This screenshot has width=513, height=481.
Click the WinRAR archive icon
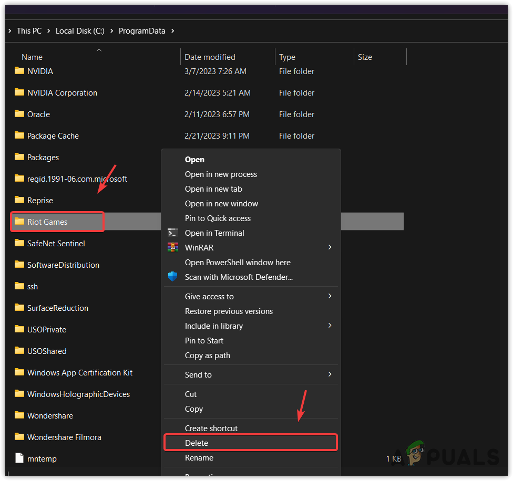173,247
